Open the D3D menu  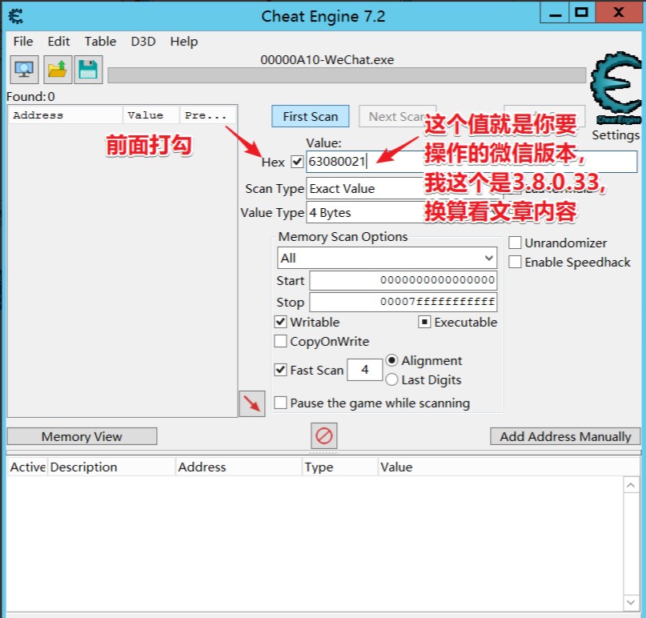143,42
